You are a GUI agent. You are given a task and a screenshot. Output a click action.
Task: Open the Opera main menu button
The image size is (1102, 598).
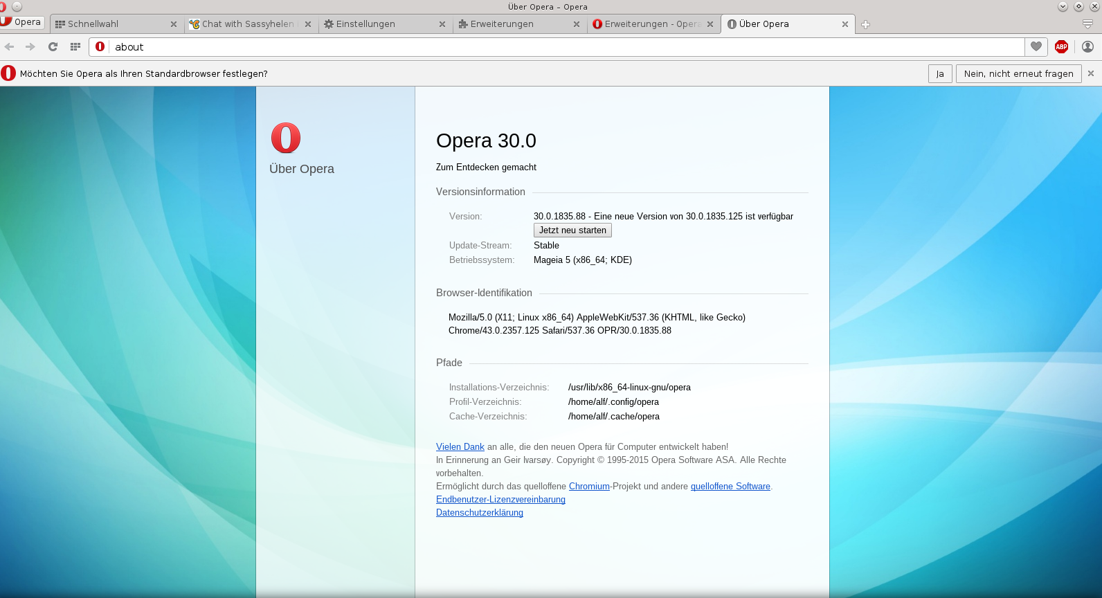pos(22,22)
